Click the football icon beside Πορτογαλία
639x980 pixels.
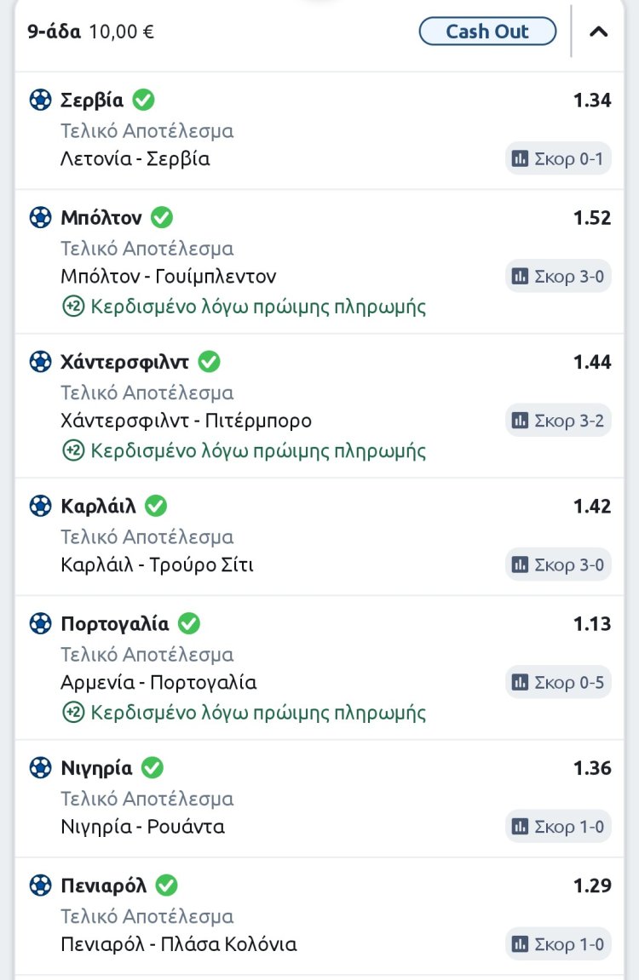pos(40,624)
